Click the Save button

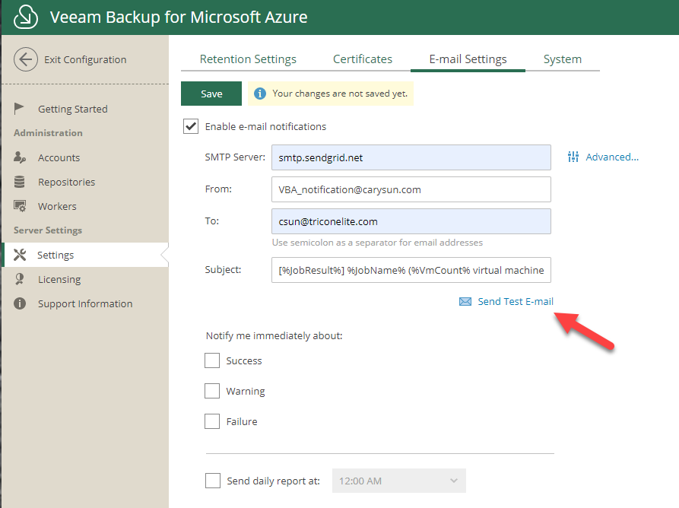click(x=211, y=94)
